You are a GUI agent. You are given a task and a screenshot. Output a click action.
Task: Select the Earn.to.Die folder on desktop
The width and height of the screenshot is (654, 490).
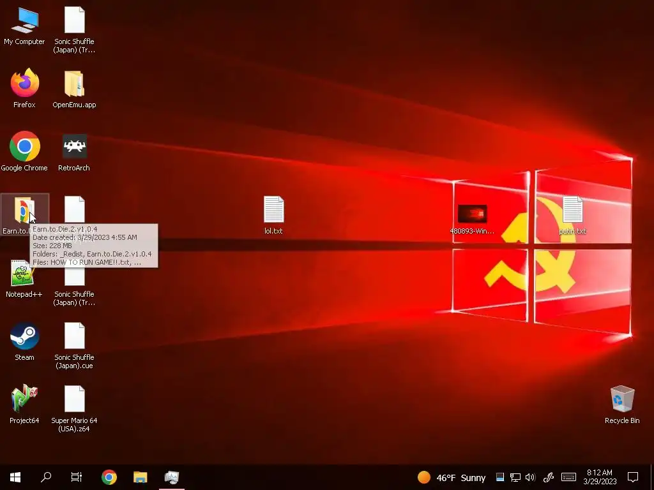point(25,215)
